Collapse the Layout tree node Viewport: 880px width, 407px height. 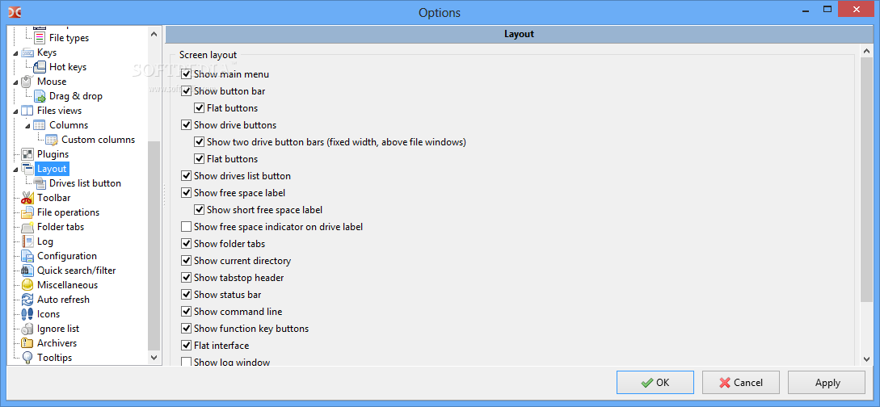15,170
